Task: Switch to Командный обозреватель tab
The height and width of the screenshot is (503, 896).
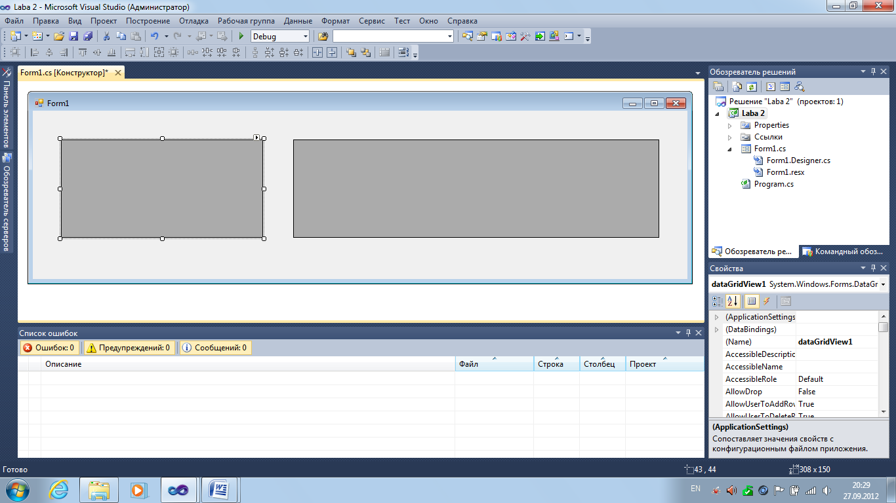Action: pos(845,251)
